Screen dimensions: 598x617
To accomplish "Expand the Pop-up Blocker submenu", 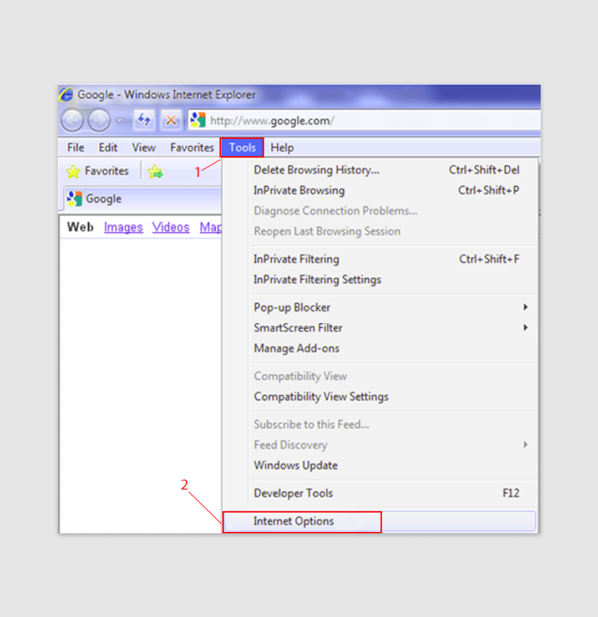I will coord(380,307).
